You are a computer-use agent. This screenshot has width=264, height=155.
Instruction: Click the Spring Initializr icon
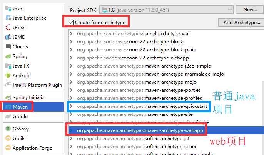8,97
